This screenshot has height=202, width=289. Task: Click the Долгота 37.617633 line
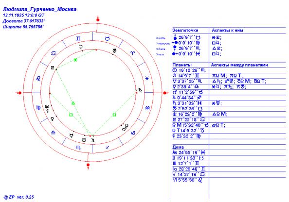pos(24,21)
